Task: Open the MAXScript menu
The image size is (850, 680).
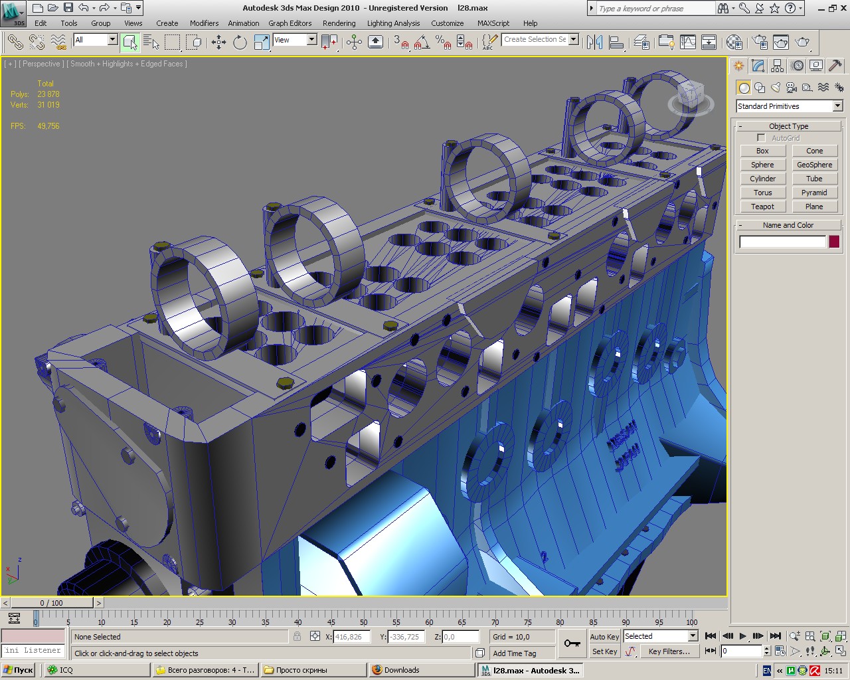Action: pyautogui.click(x=493, y=23)
